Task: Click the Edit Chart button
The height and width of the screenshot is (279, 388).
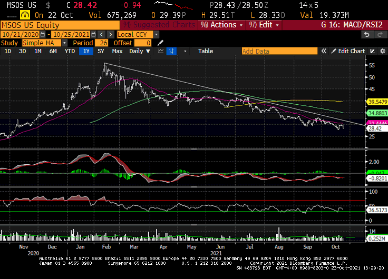Action: click(348, 51)
